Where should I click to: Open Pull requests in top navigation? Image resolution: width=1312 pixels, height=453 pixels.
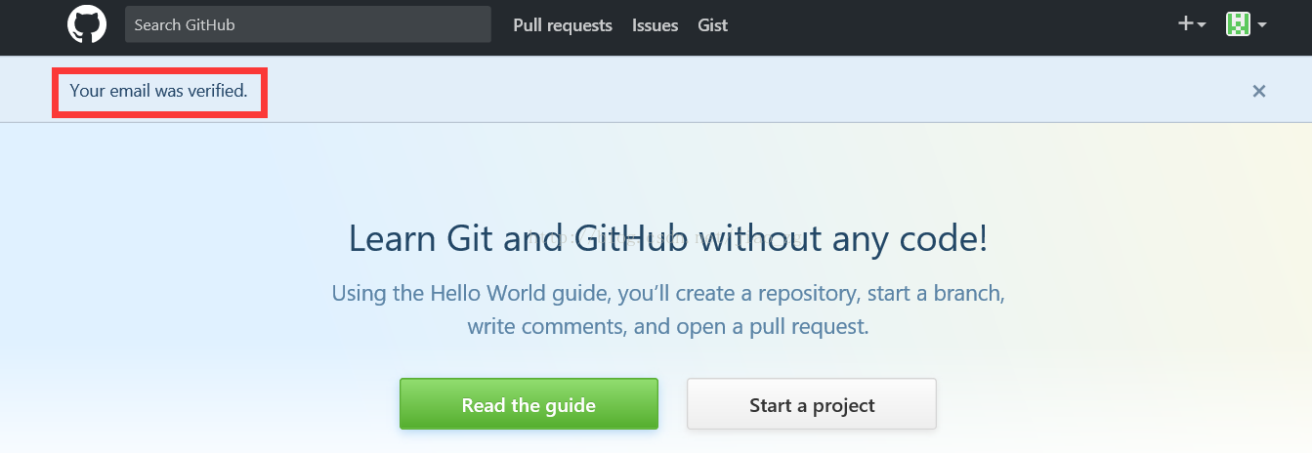pyautogui.click(x=563, y=25)
